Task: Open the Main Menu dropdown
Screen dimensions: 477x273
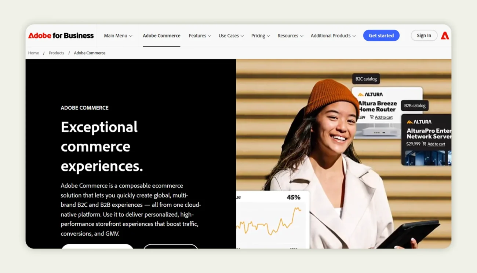Action: pos(118,36)
